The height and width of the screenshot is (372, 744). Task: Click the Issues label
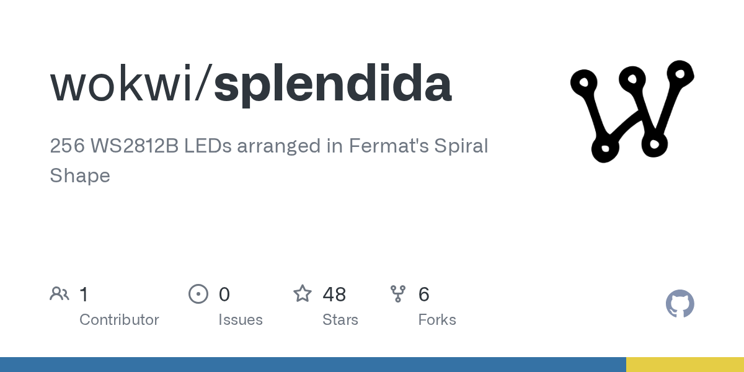tap(241, 320)
